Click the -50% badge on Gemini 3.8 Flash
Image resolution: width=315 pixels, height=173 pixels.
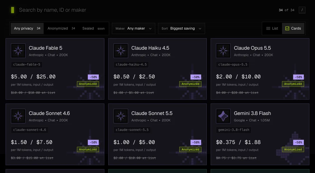[x=298, y=142]
